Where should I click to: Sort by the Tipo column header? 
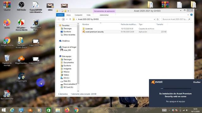140,24
